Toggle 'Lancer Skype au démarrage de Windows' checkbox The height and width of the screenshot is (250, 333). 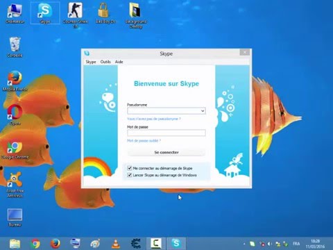tap(130, 175)
